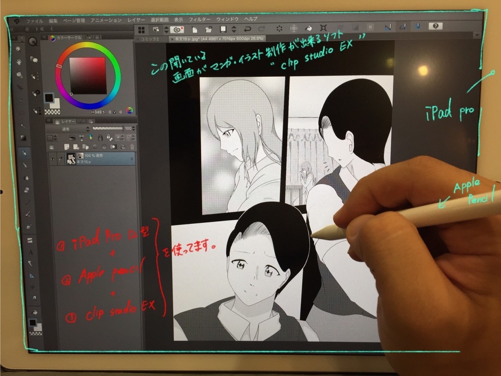The width and height of the screenshot is (501, 376).
Task: Expand the document tab list arrow at right
Action: pyautogui.click(x=476, y=35)
